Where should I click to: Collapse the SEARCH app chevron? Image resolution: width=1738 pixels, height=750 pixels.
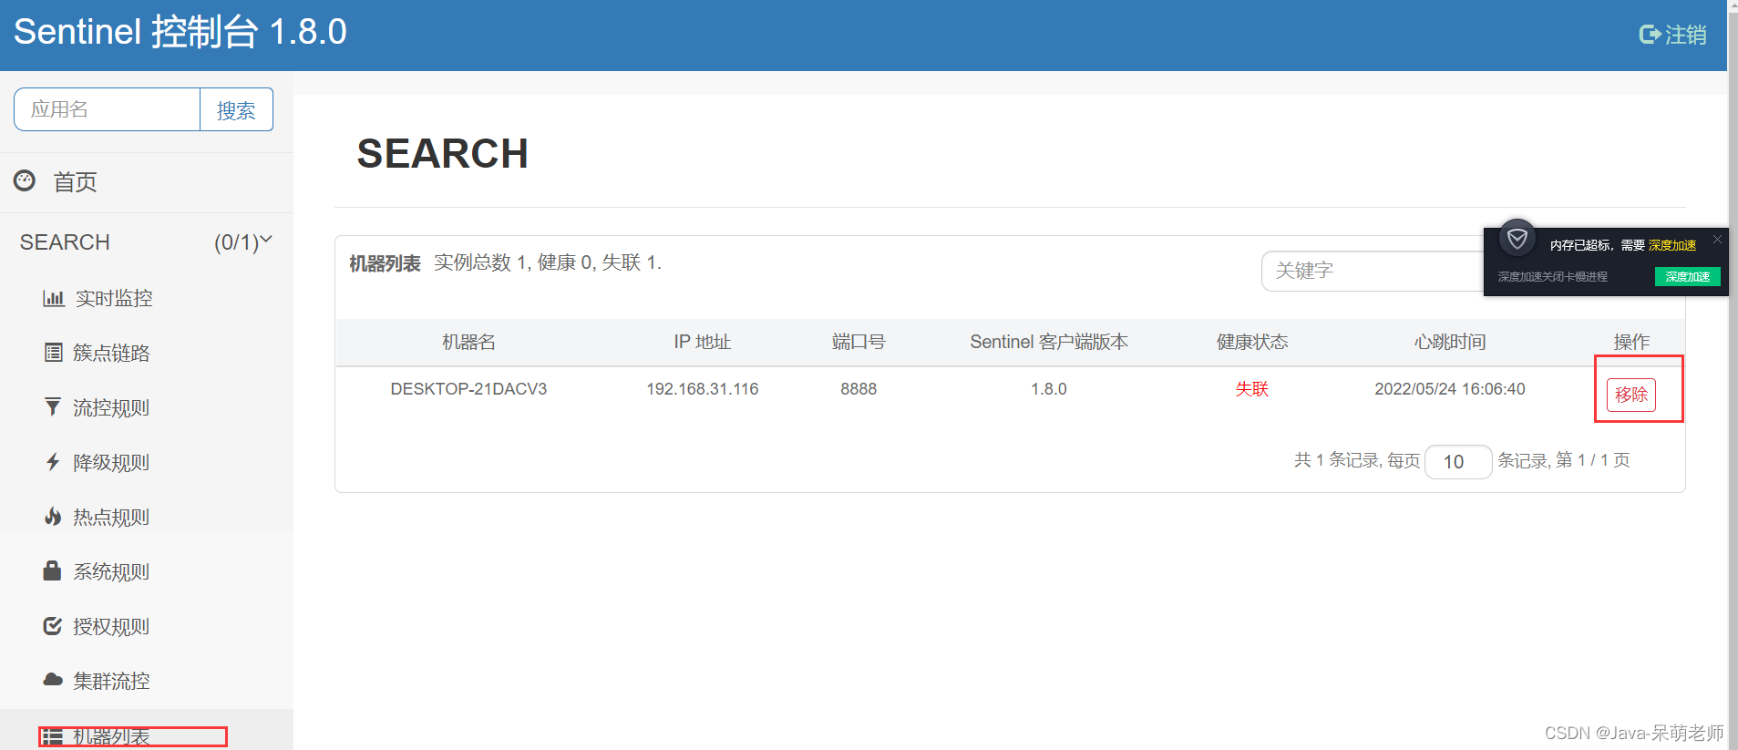[266, 240]
